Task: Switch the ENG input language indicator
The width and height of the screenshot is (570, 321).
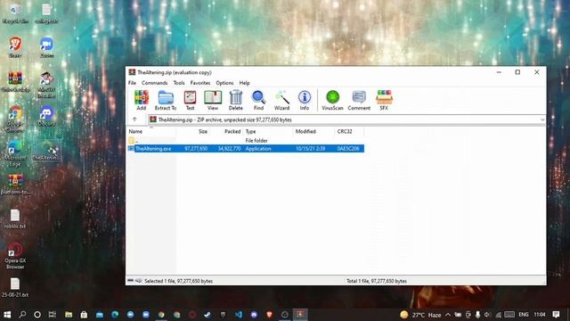Action: pos(524,315)
